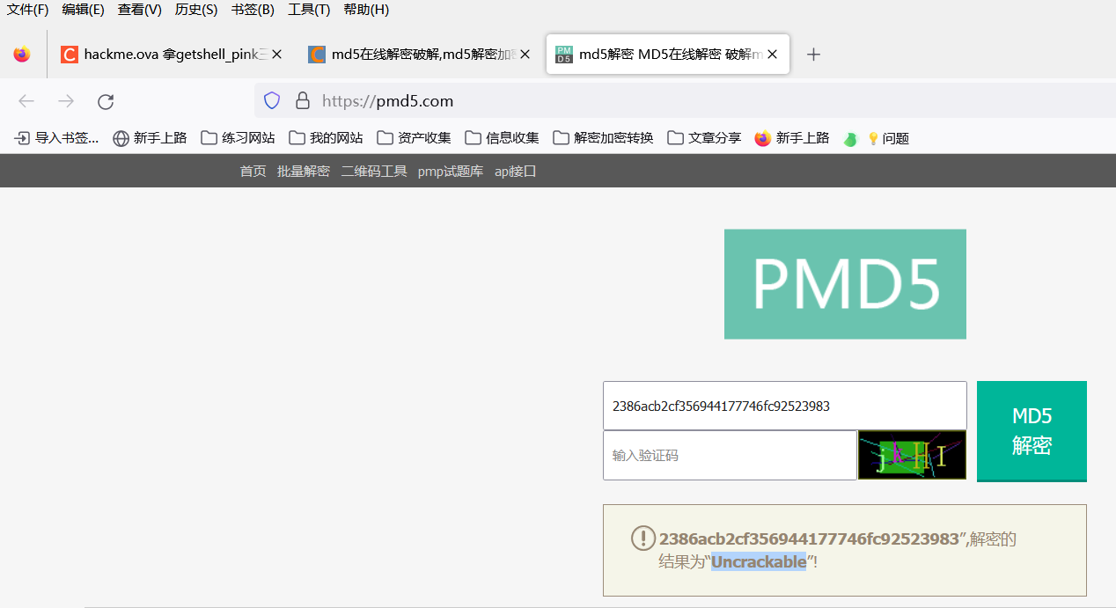Screen dimensions: 1116x608
Task: Open the 书签 menu
Action: pyautogui.click(x=252, y=10)
